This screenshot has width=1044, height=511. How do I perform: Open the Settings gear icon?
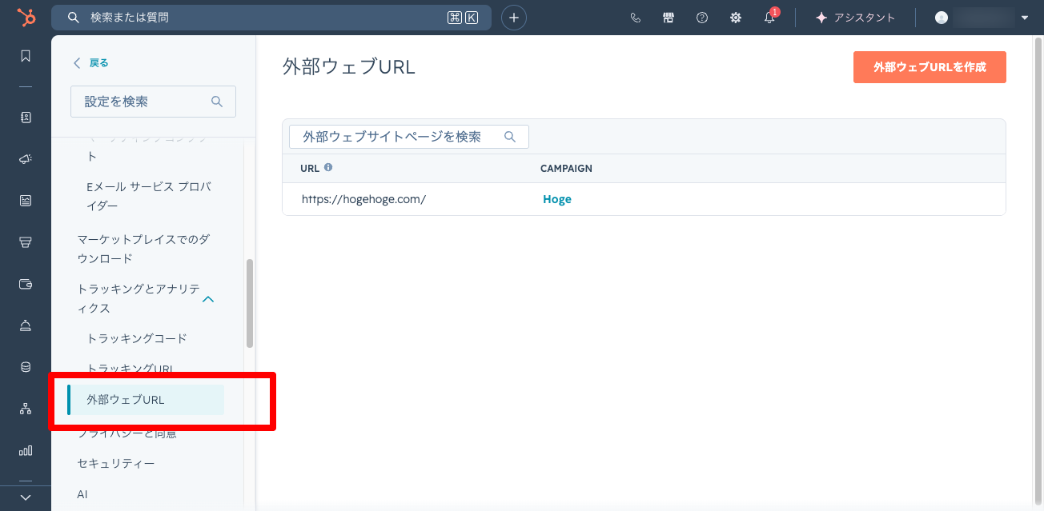(736, 18)
